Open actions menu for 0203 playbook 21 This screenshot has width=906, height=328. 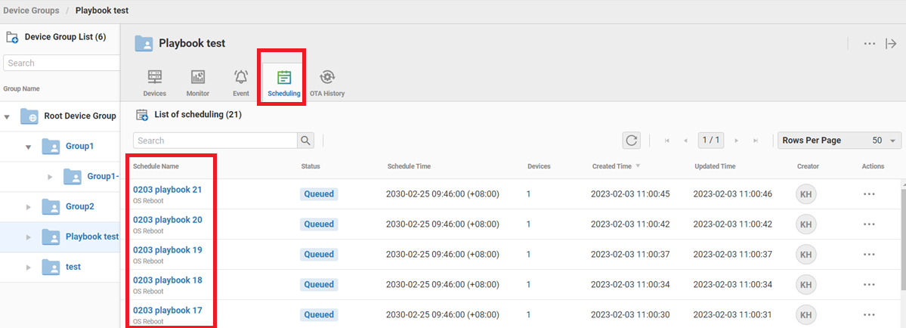coord(868,194)
